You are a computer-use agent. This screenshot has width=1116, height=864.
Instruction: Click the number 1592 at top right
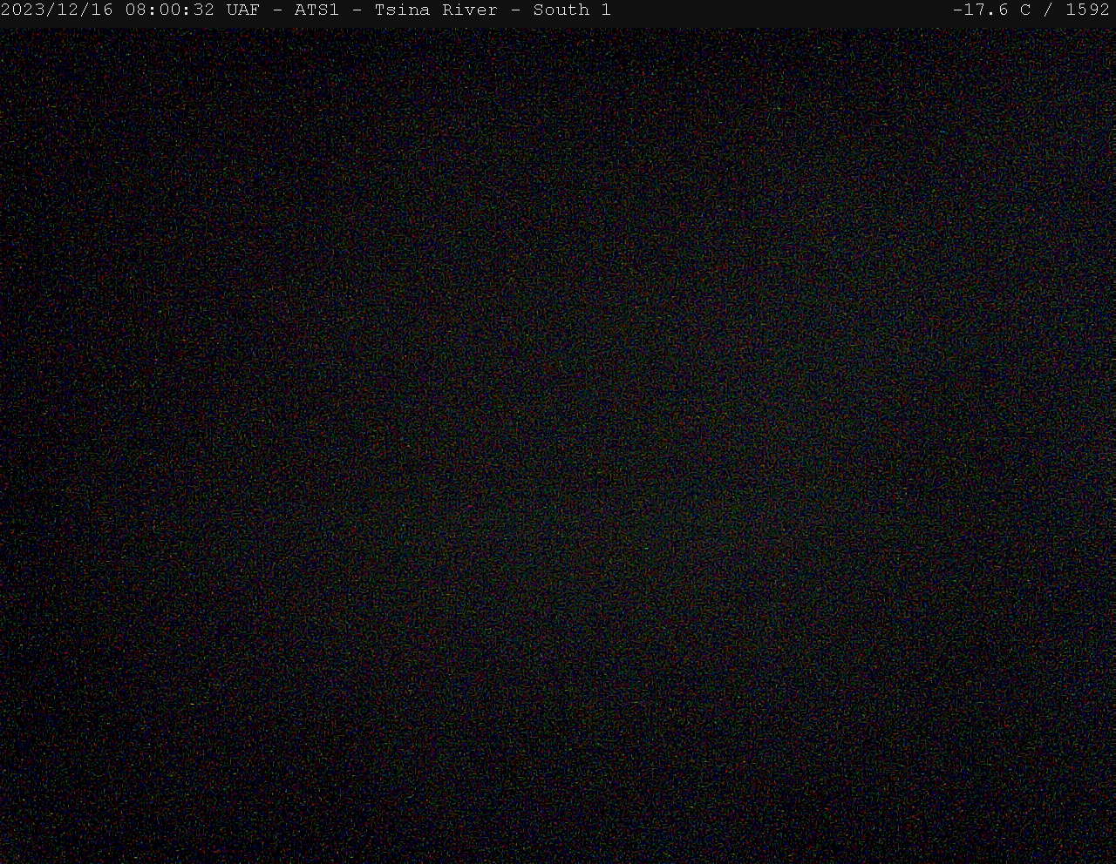(x=1087, y=10)
